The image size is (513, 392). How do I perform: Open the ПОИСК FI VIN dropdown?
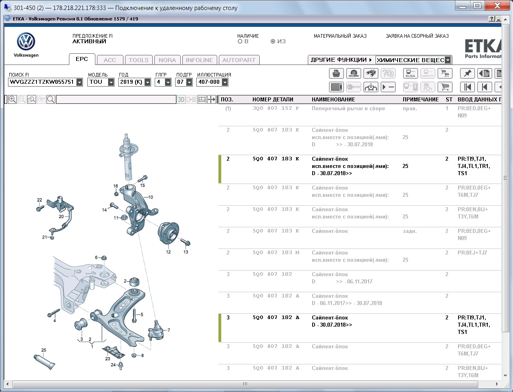coord(79,82)
